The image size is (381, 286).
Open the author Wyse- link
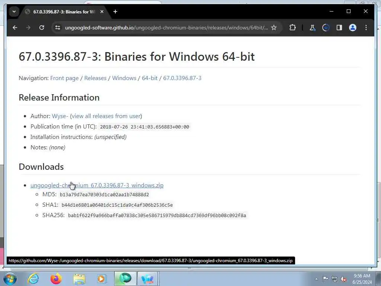point(60,116)
